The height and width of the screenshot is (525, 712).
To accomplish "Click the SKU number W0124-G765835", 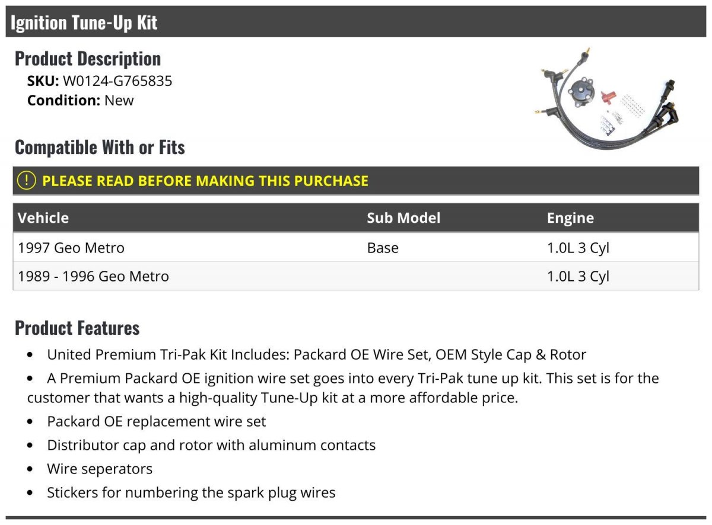I will pos(117,81).
